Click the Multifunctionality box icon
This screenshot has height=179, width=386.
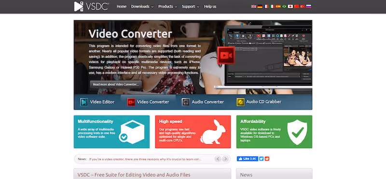(x=132, y=132)
